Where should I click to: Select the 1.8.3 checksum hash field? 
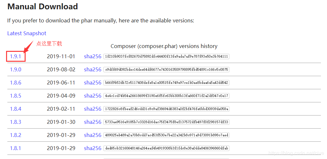pyautogui.click(x=166, y=122)
